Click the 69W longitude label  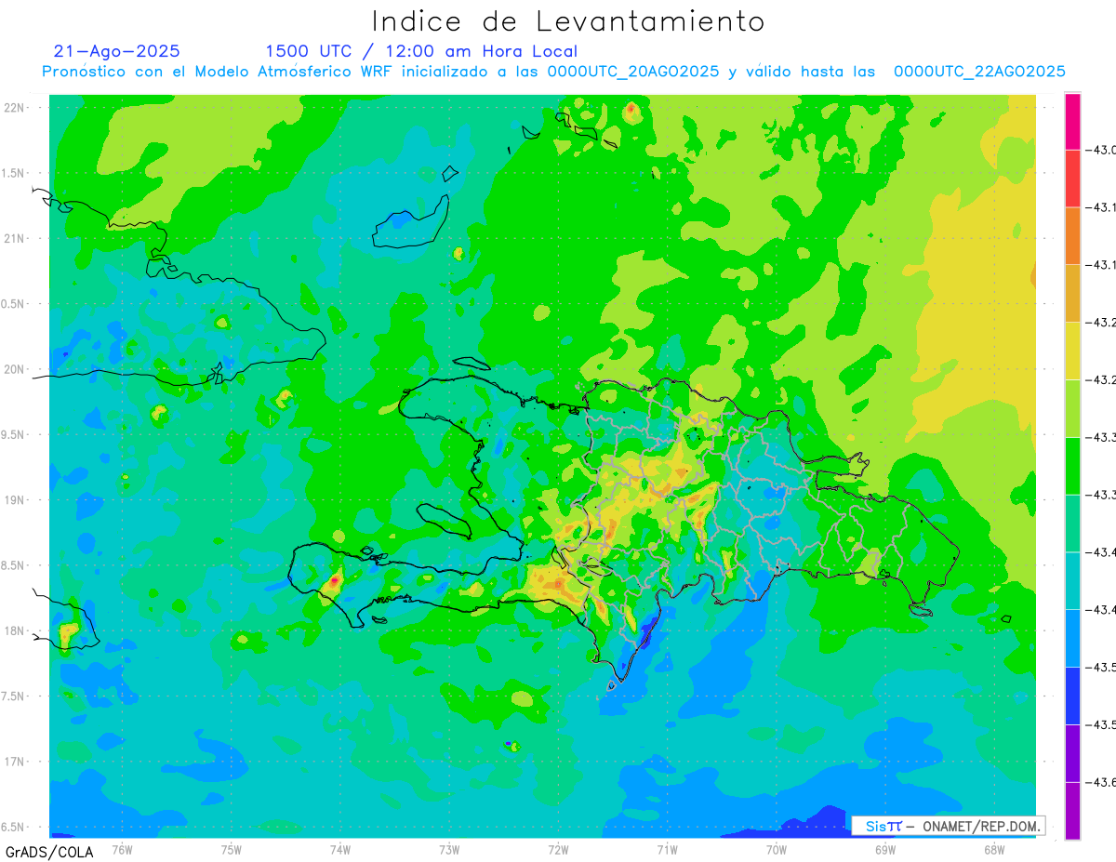885,849
